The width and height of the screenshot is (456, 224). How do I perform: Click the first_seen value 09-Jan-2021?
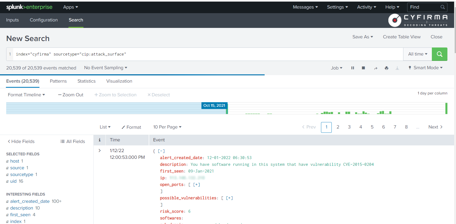(x=201, y=171)
